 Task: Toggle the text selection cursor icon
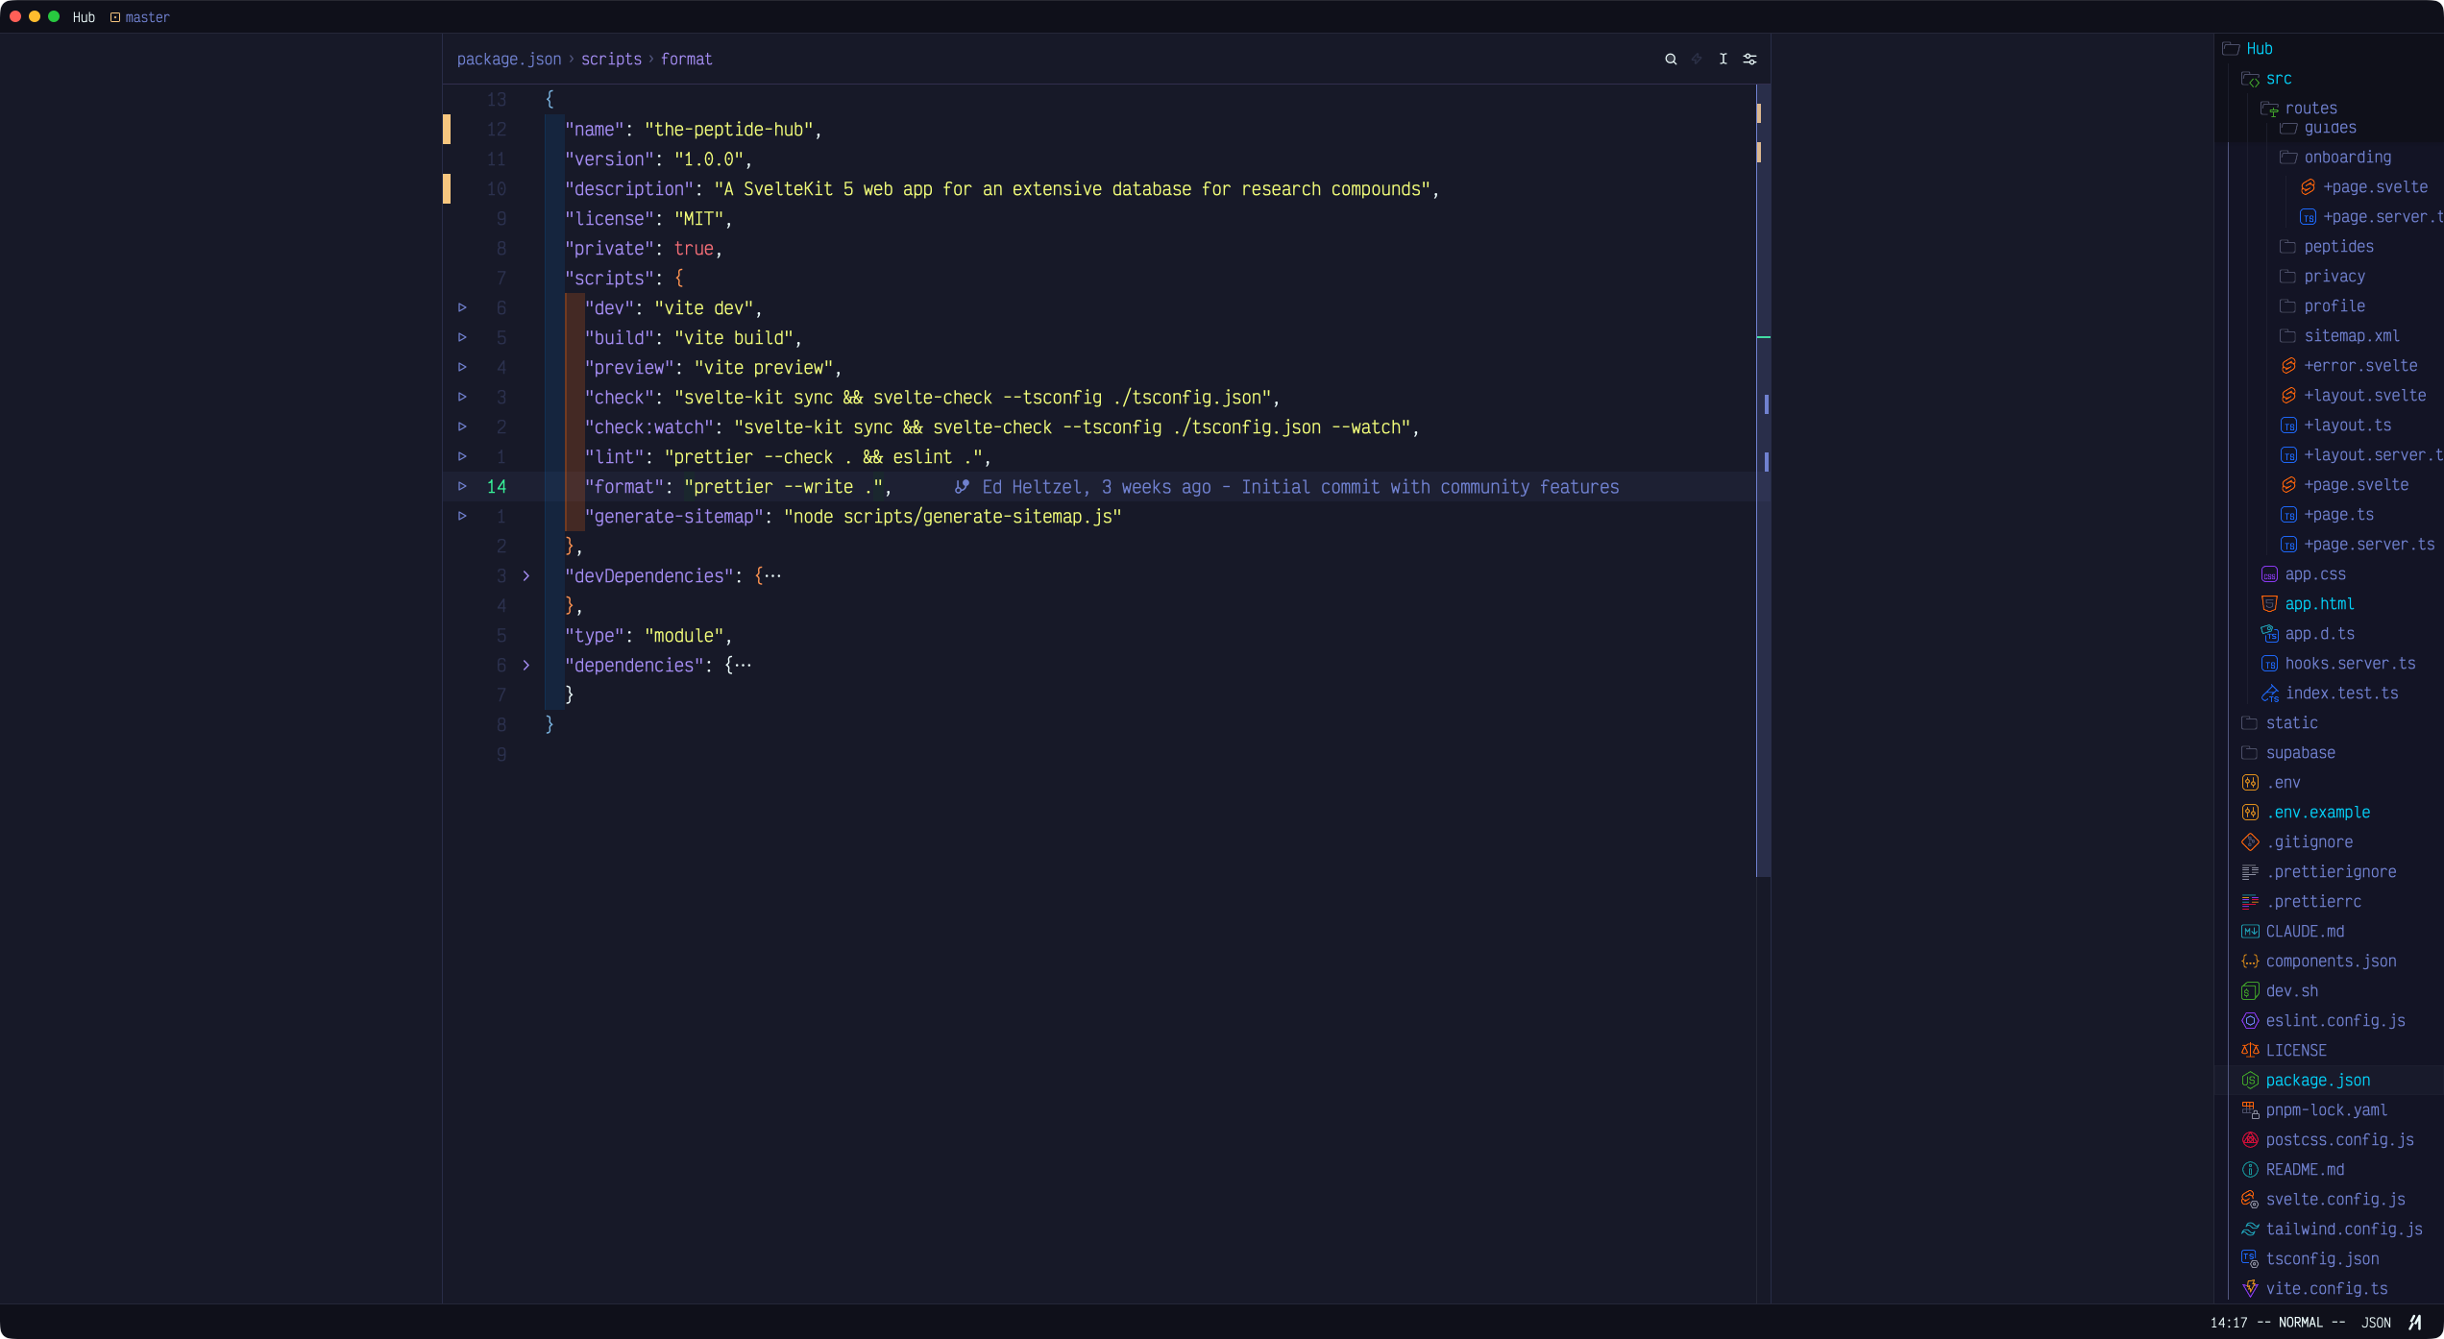point(1723,59)
